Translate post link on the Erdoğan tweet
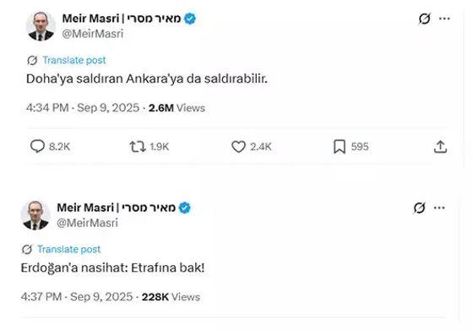 [x=68, y=249]
